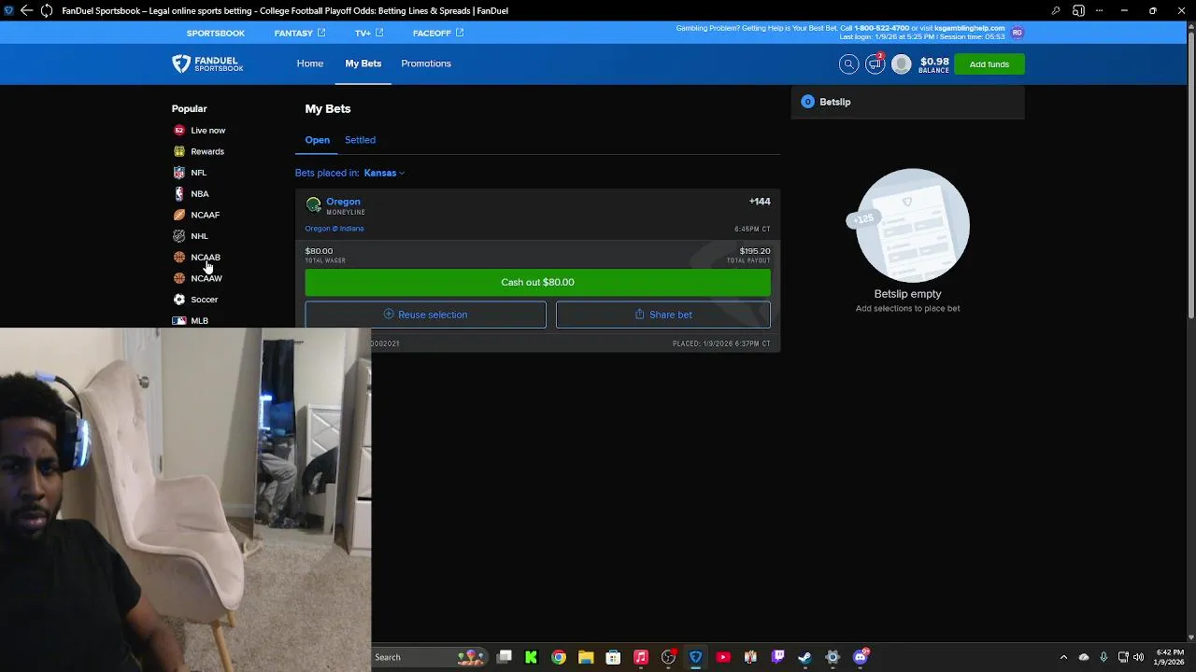The image size is (1196, 672).
Task: Switch to the Open bets tab
Action: [x=317, y=140]
